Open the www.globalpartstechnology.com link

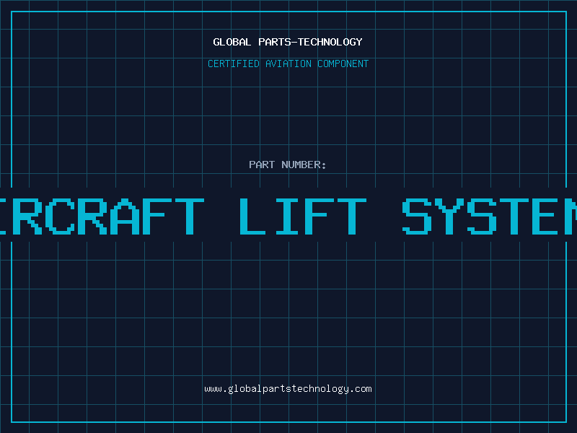[x=288, y=389]
